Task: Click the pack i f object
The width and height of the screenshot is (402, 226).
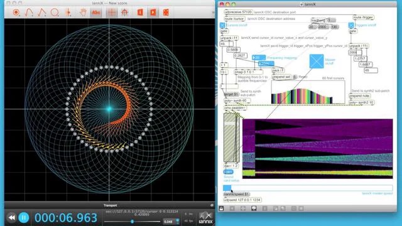Action: (278, 70)
